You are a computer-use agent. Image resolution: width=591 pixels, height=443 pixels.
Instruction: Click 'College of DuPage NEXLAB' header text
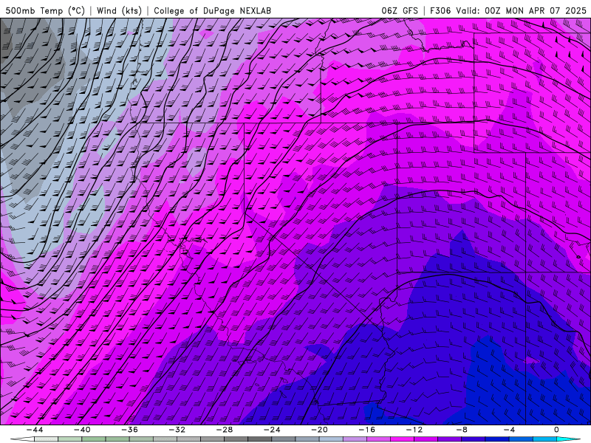pyautogui.click(x=212, y=10)
